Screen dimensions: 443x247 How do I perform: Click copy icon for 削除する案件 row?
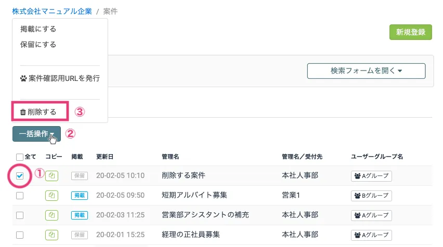[x=51, y=176]
